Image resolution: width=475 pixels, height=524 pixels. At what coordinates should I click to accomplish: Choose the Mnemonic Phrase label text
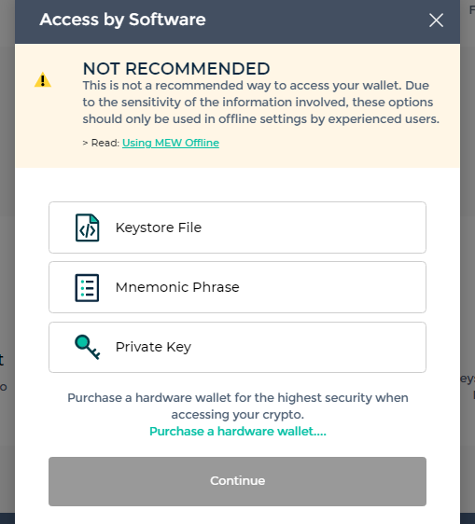click(x=177, y=287)
